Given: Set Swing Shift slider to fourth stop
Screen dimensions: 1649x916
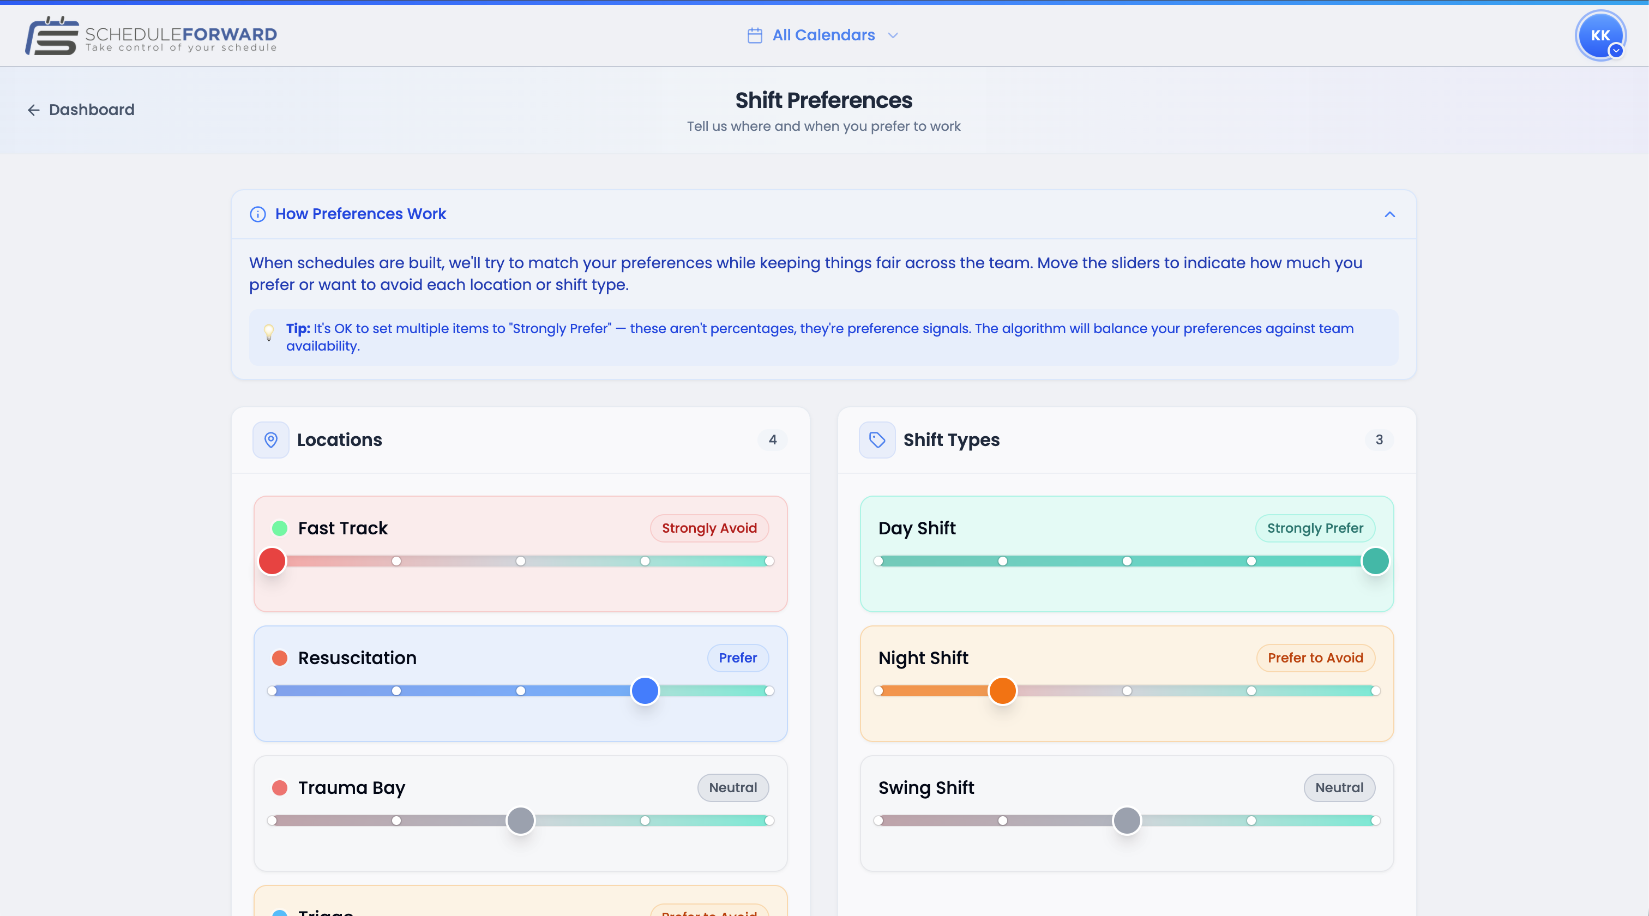Looking at the screenshot, I should coord(1251,821).
